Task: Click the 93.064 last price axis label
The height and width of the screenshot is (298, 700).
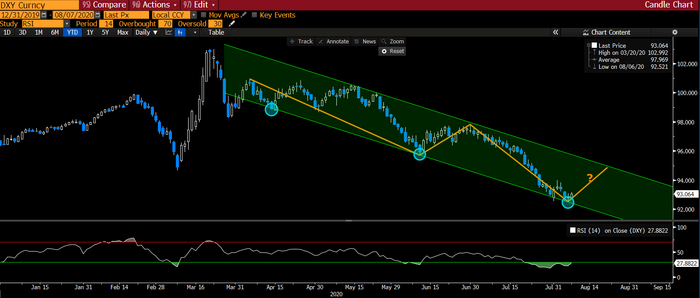Action: coord(686,194)
